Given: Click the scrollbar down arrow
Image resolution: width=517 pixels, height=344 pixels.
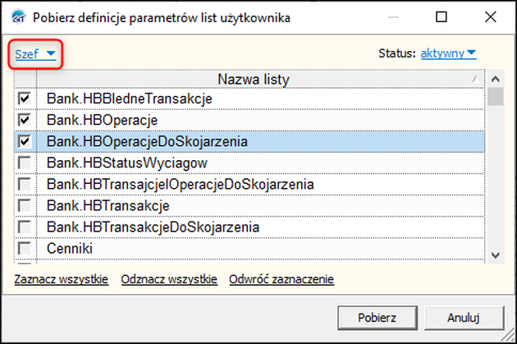Looking at the screenshot, I should coord(495,256).
